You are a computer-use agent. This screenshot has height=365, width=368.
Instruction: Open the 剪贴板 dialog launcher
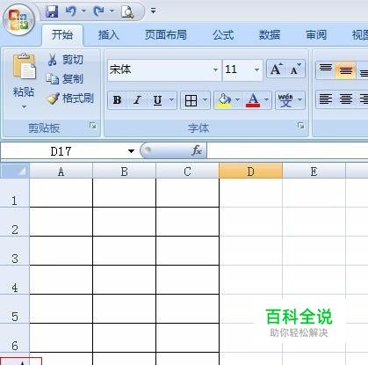coord(93,126)
